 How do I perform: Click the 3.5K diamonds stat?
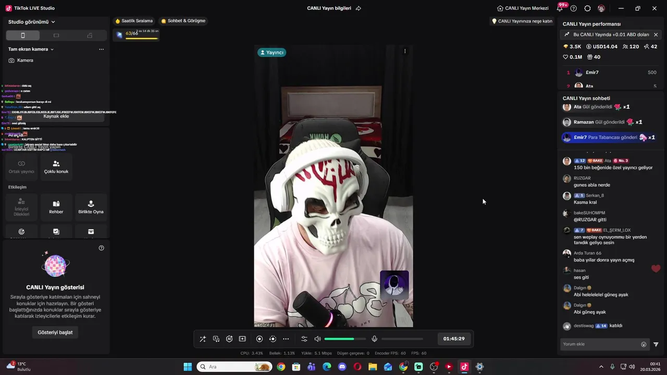point(572,47)
